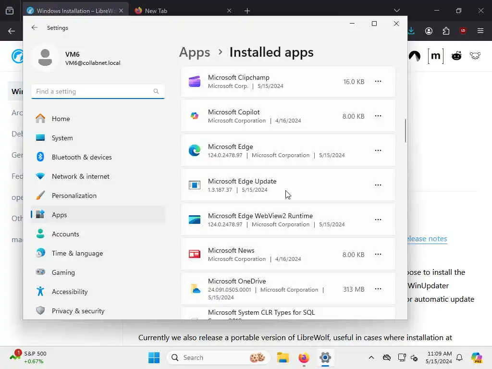Image resolution: width=492 pixels, height=369 pixels.
Task: Click the notification bell in taskbar
Action: (x=459, y=357)
